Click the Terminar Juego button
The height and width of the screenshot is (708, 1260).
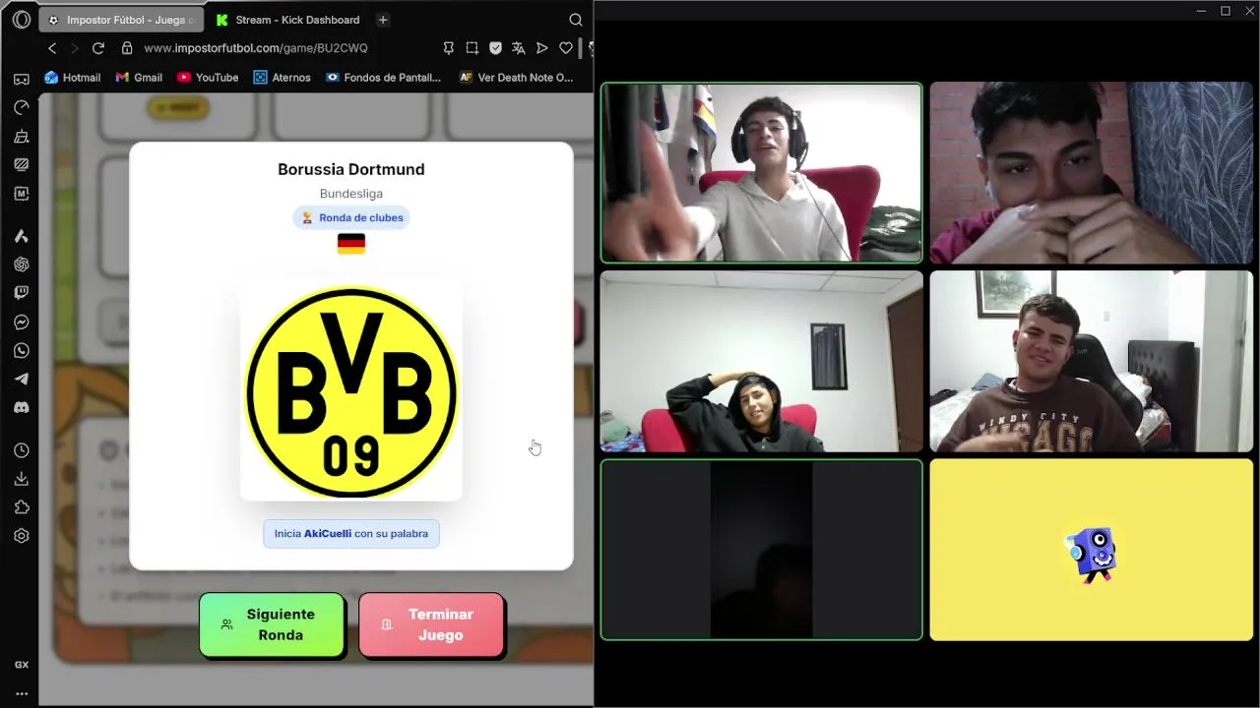click(431, 624)
